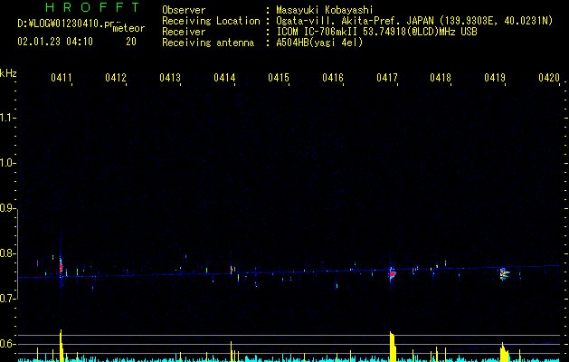Click the 0412 time marker
Image resolution: width=569 pixels, height=362 pixels.
point(116,78)
